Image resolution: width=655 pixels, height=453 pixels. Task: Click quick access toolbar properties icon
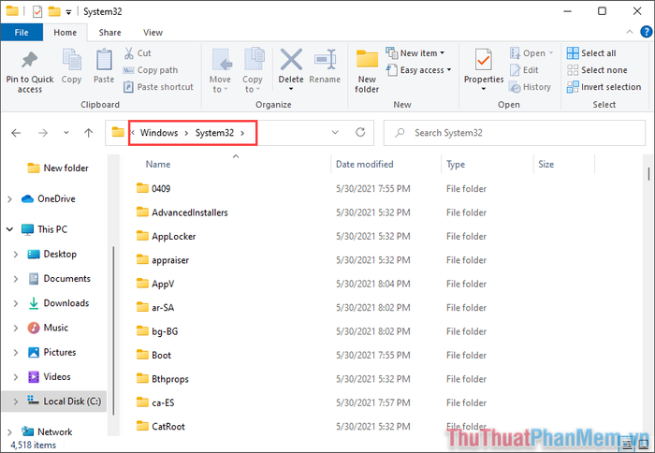click(37, 11)
